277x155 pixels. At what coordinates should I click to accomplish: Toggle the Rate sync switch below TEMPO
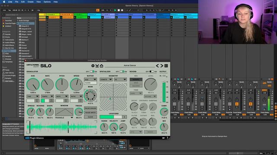tap(47, 101)
